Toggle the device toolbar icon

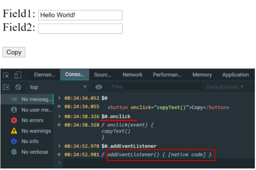pos(18,75)
